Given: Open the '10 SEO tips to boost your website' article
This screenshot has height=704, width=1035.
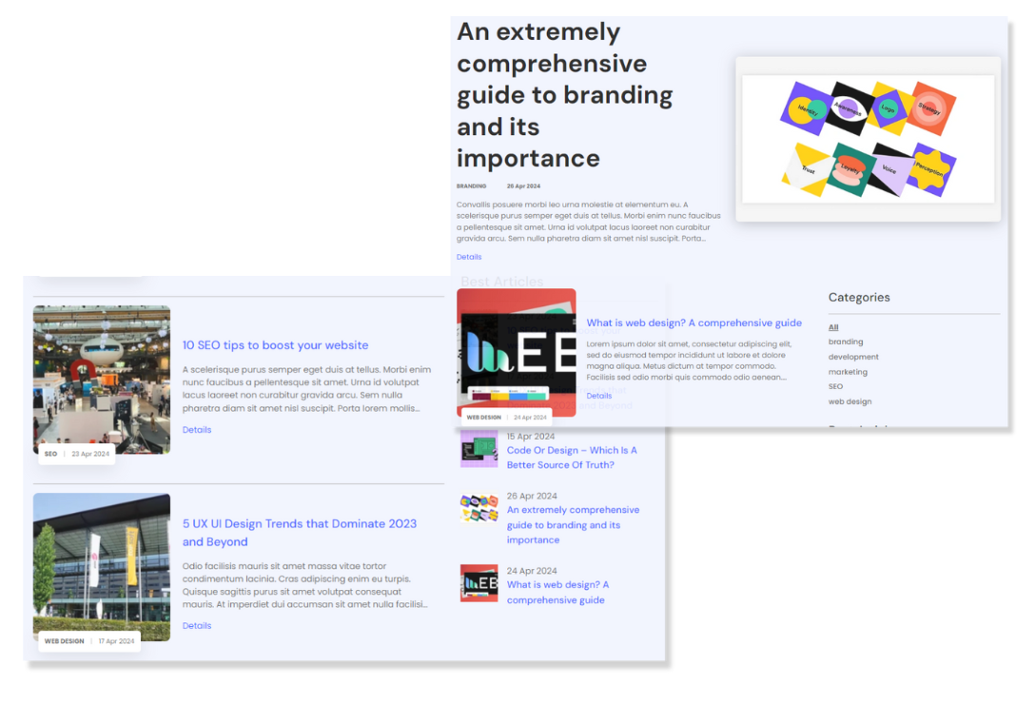Looking at the screenshot, I should [275, 345].
